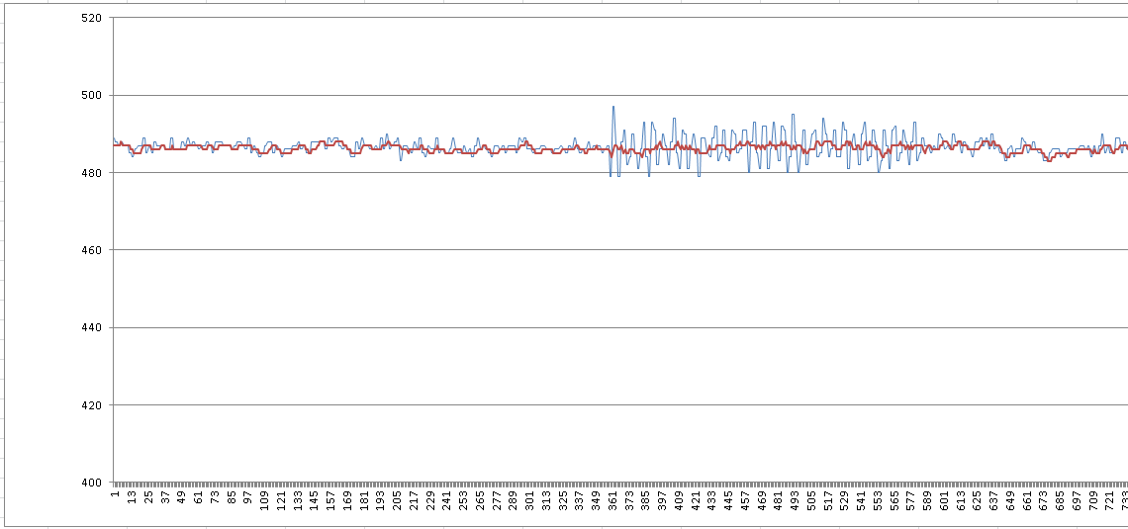
Task: Click the x-axis label 457
Action: click(x=745, y=499)
